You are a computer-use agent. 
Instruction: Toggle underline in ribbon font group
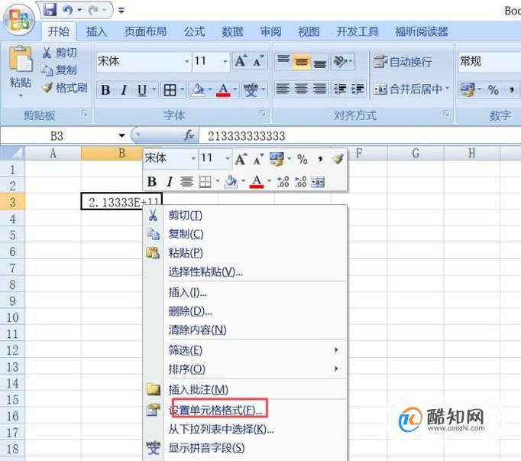point(142,89)
